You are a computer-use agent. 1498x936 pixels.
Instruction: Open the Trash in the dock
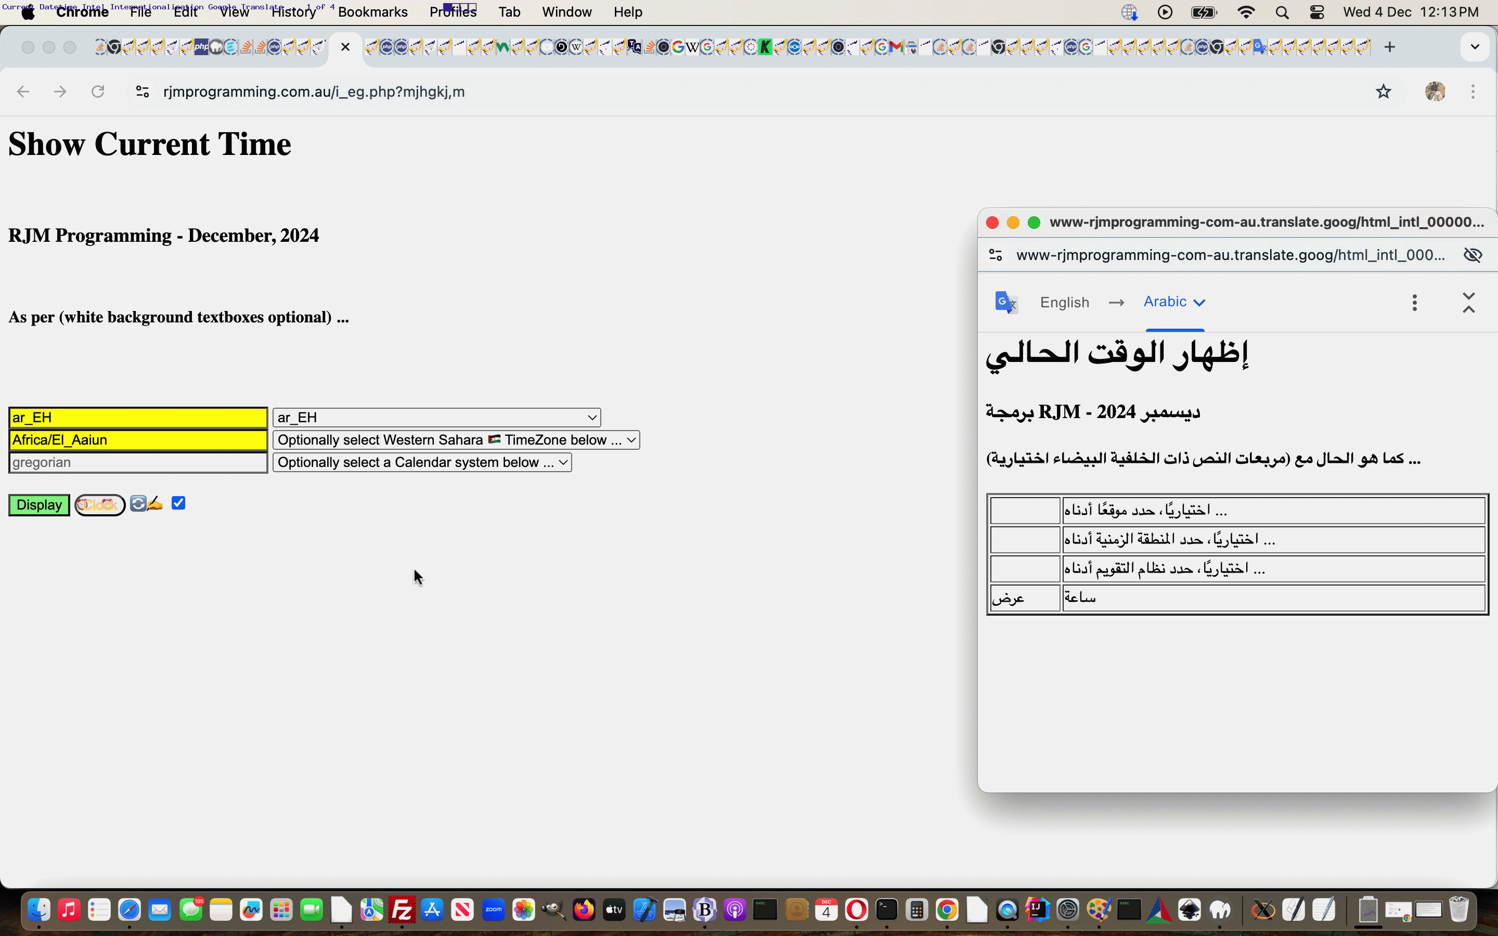click(1459, 910)
